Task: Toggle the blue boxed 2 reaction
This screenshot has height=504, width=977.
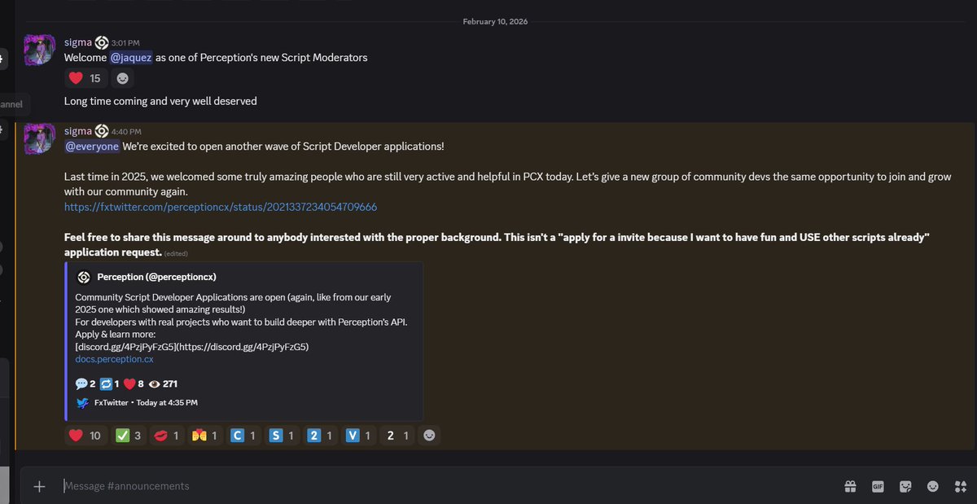Action: 319,436
